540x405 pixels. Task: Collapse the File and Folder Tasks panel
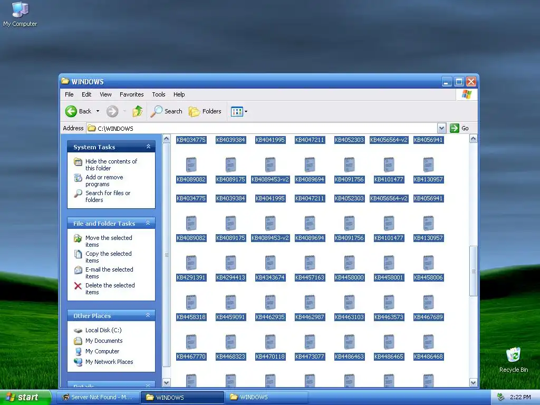pyautogui.click(x=148, y=223)
